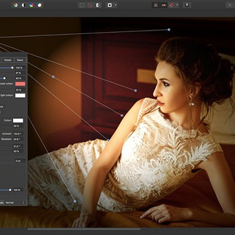
Task: Select light handle over the orange wall
Action: [54, 77]
